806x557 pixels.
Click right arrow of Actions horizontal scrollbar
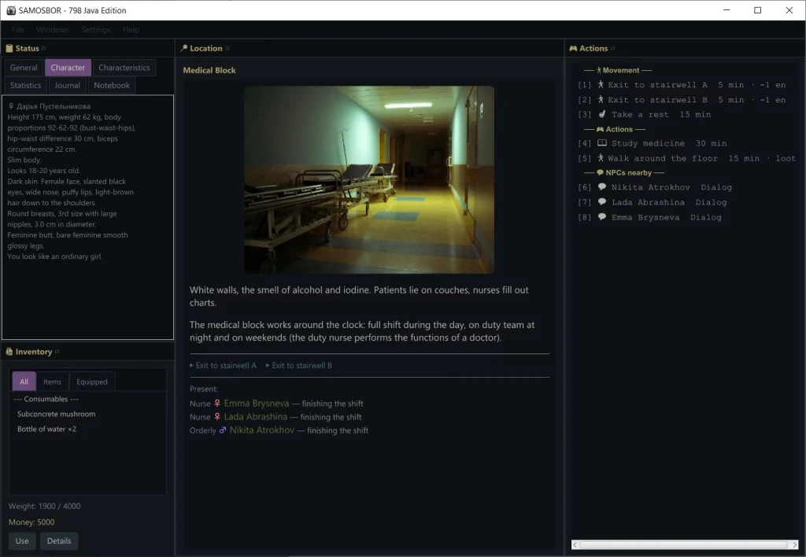point(795,544)
